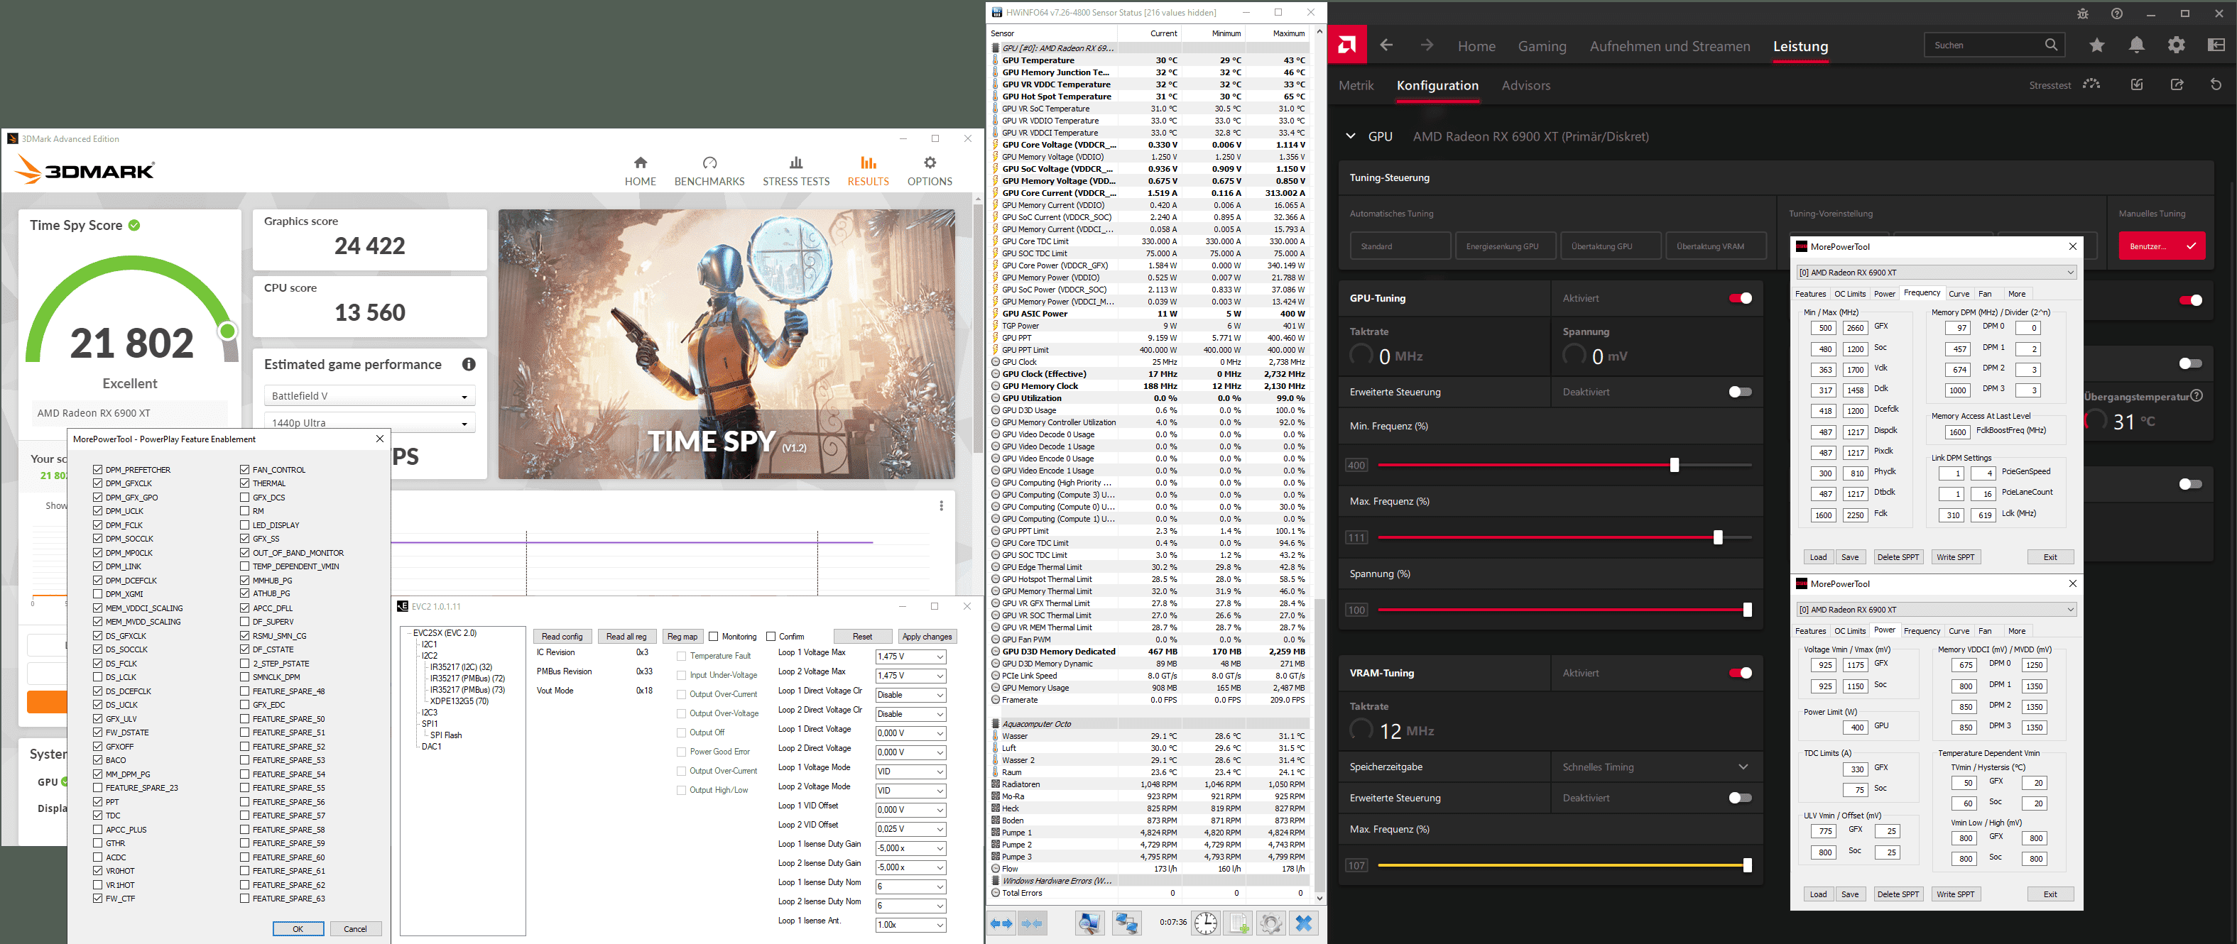This screenshot has width=2237, height=944.
Task: Open Loop 1 Voltage Mode VID dropdown
Action: [910, 772]
